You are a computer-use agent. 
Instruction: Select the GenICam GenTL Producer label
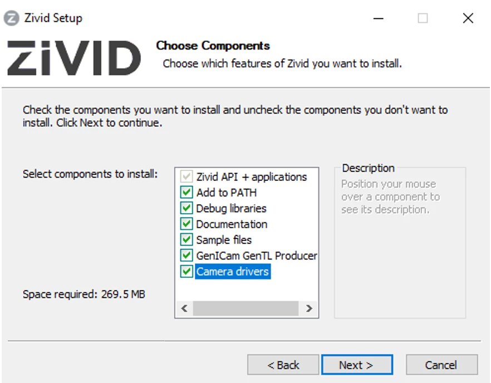tap(257, 256)
